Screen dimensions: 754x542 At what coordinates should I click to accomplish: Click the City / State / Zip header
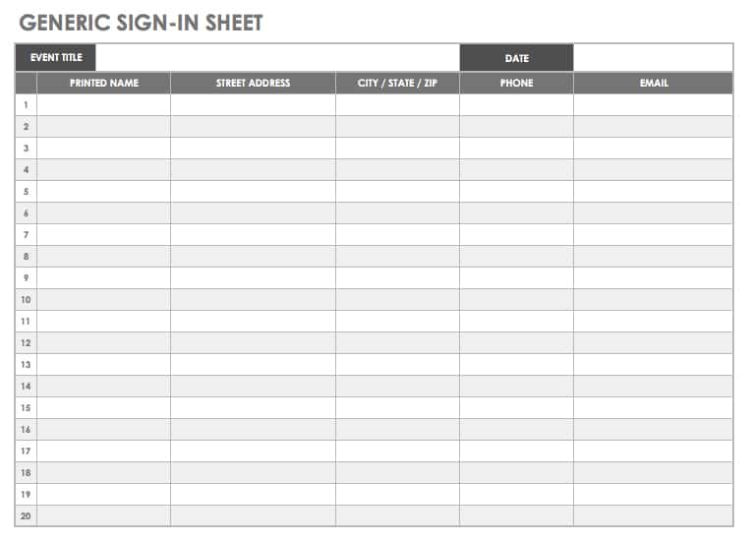[x=397, y=84]
